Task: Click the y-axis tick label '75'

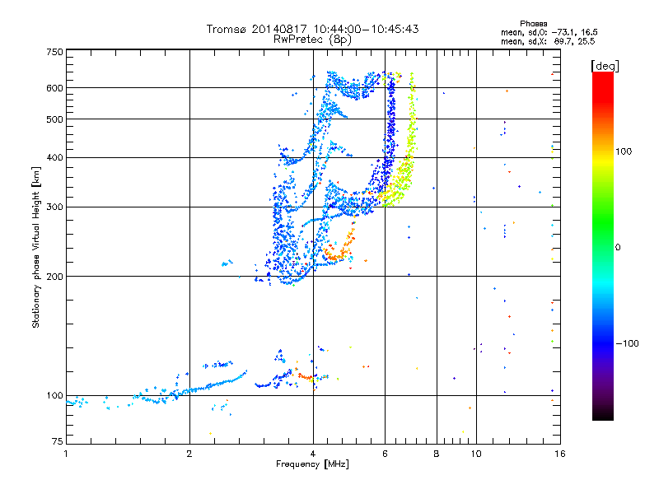Action: (x=58, y=441)
